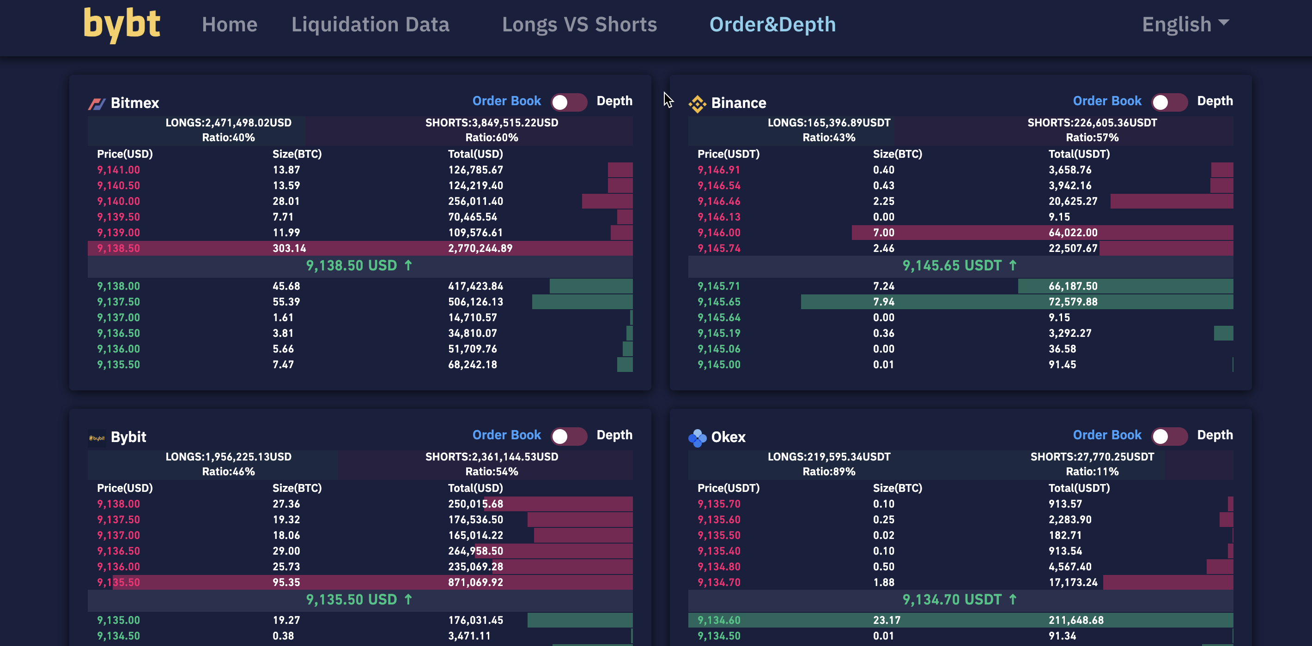Switch Bybit panel to Depth view
This screenshot has height=646, width=1312.
[569, 436]
